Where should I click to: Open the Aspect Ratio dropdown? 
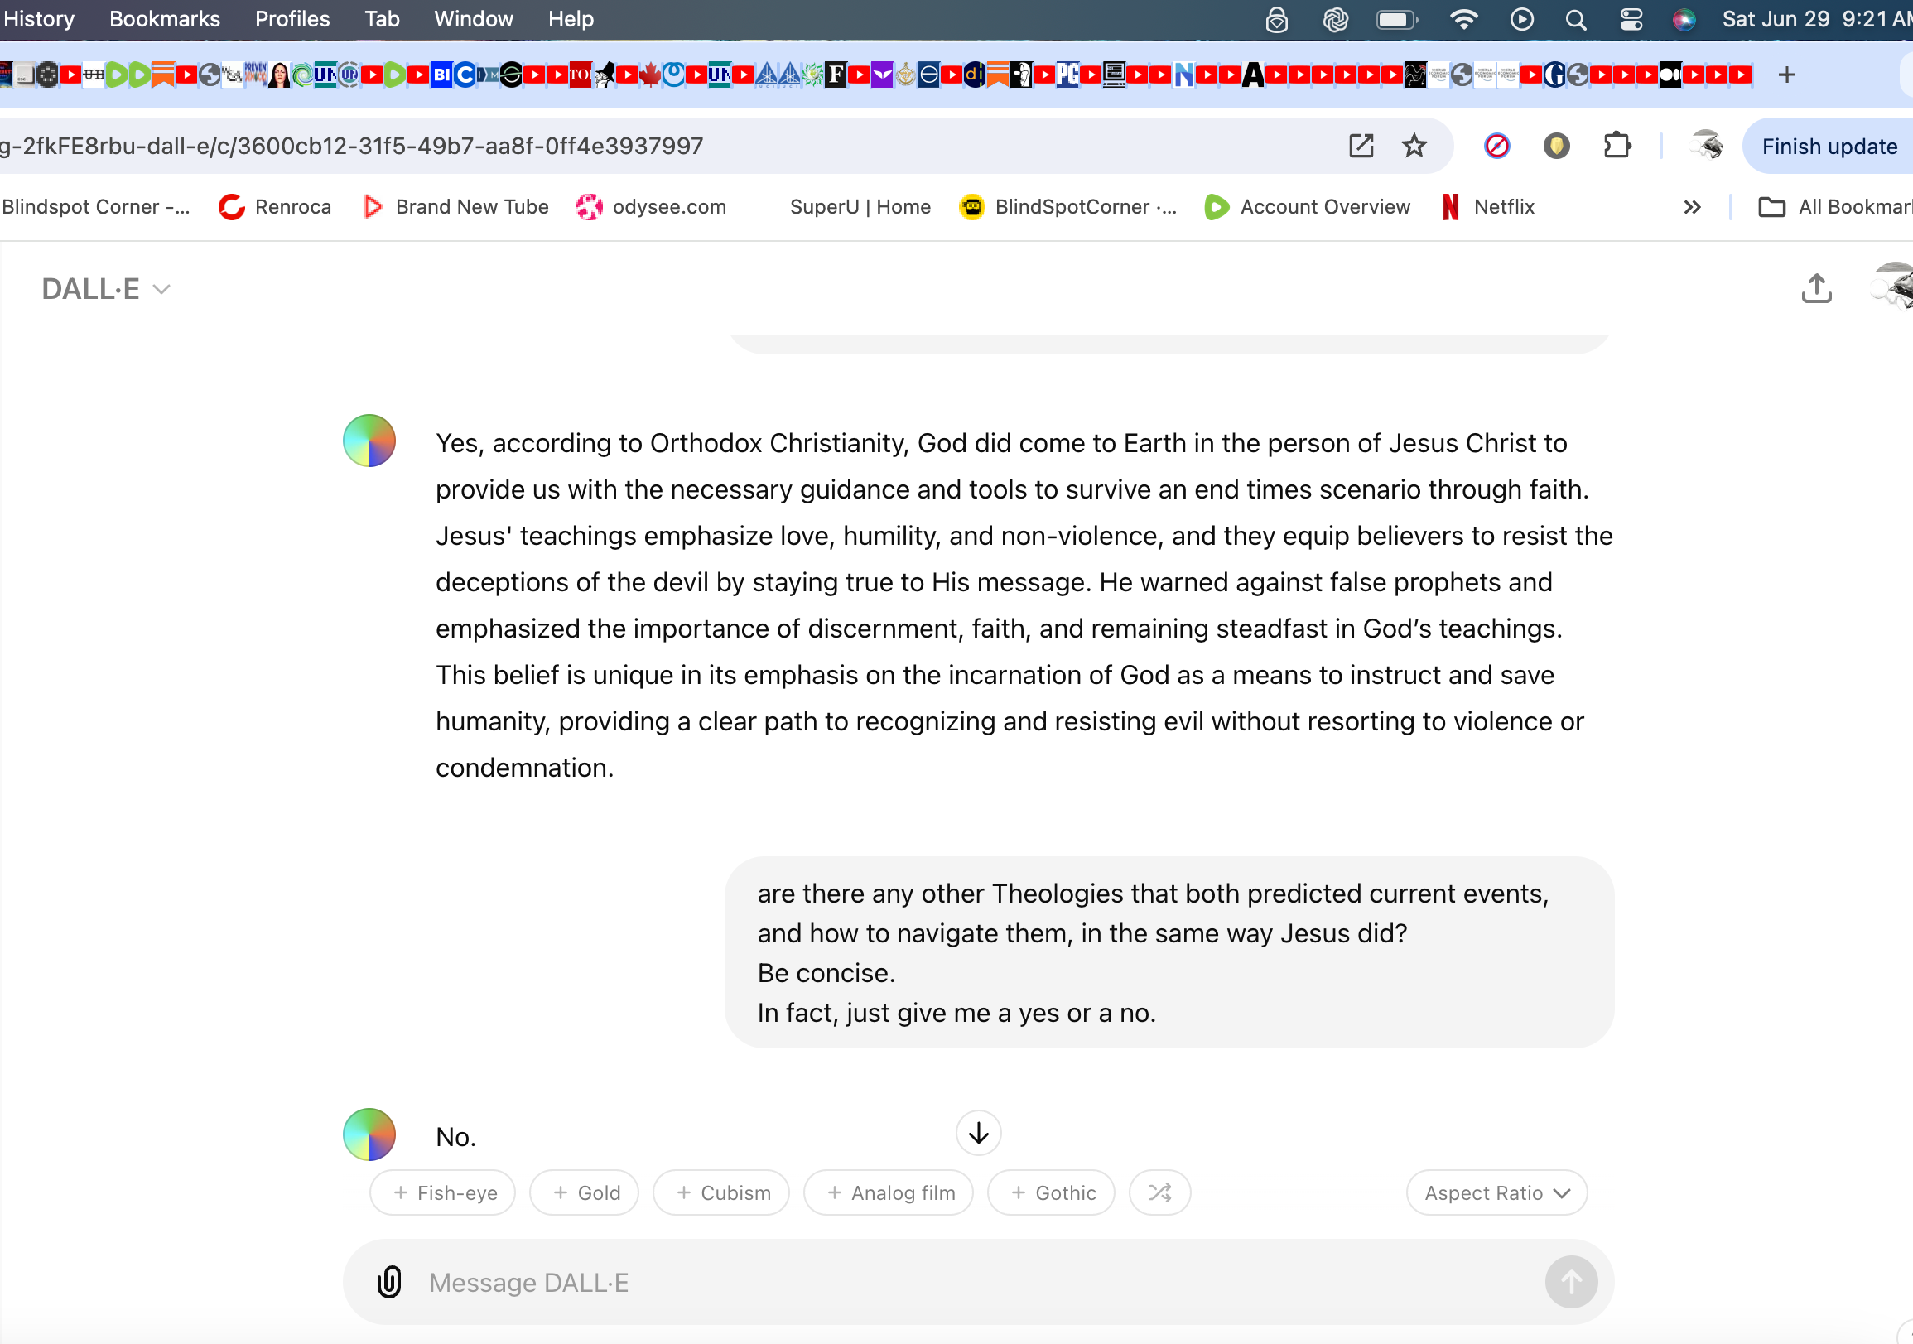pyautogui.click(x=1496, y=1192)
